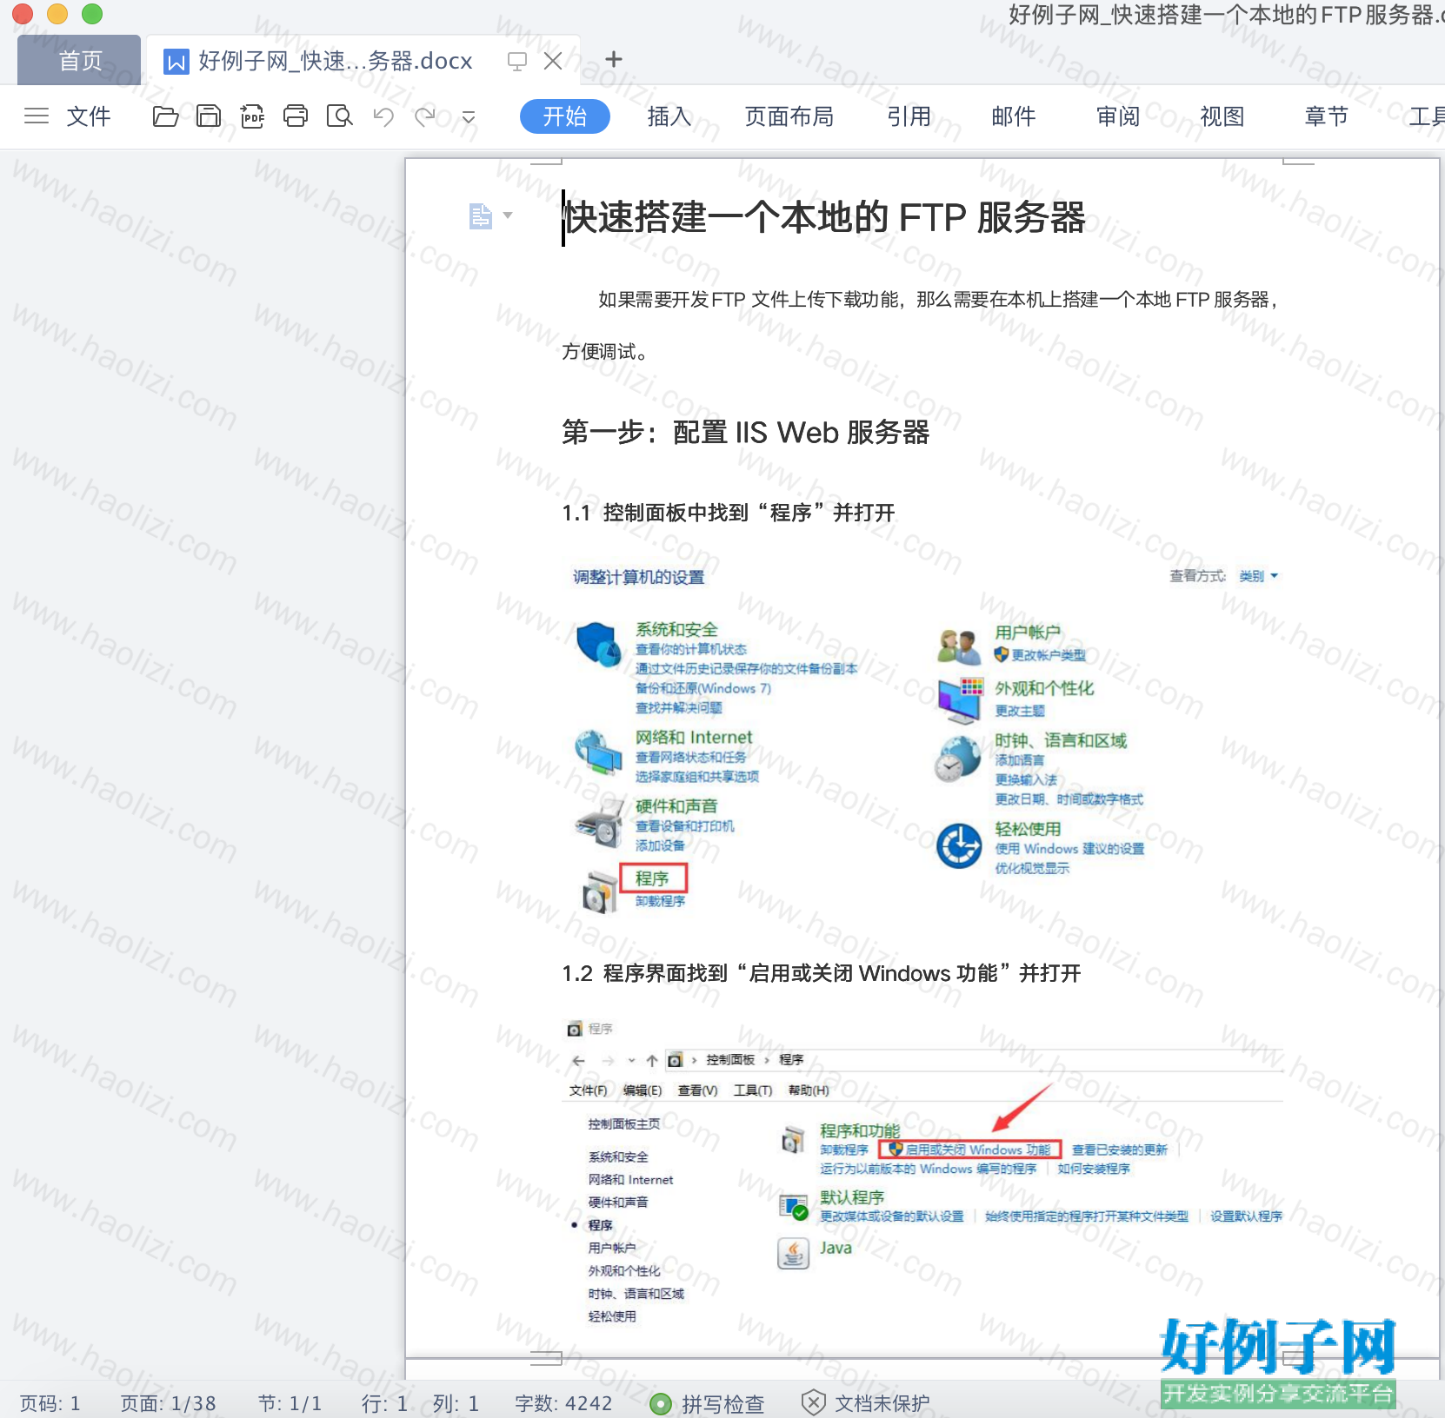This screenshot has height=1418, width=1445.
Task: Open the 邮件 ribbon tab
Action: 1014,116
